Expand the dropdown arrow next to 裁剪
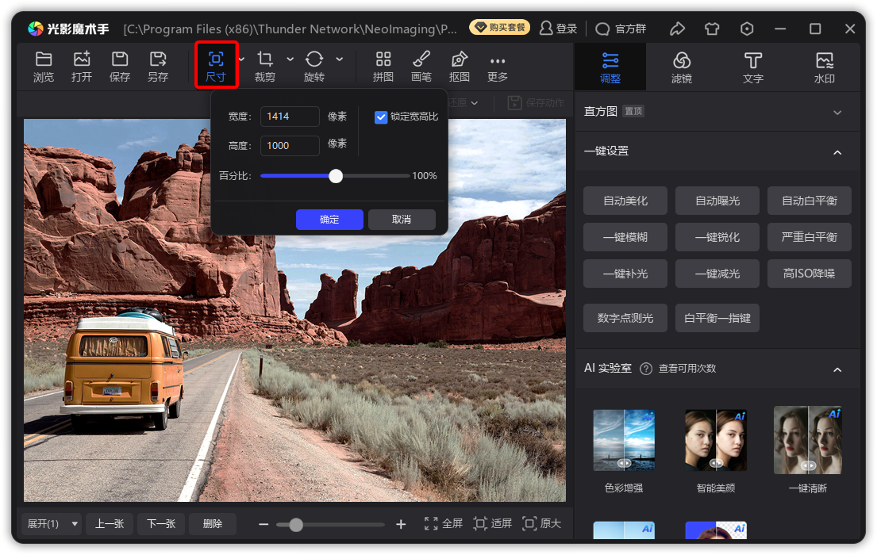877x555 pixels. 290,59
